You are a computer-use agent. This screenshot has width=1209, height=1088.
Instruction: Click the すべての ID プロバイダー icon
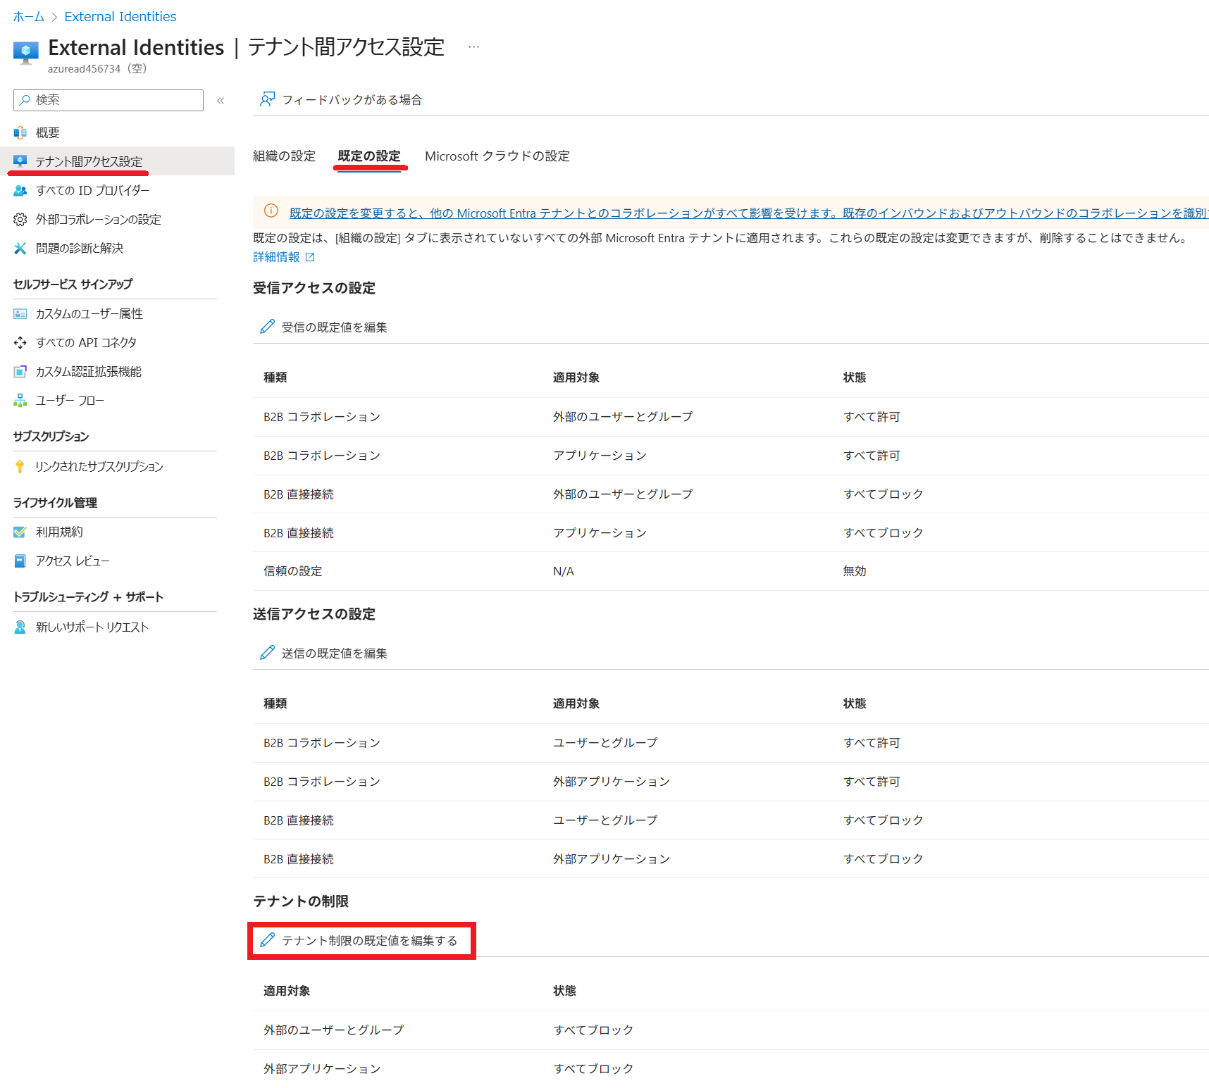tap(20, 190)
